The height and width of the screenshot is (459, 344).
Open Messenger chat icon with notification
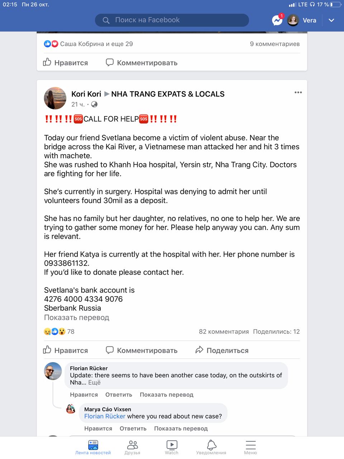click(x=277, y=20)
